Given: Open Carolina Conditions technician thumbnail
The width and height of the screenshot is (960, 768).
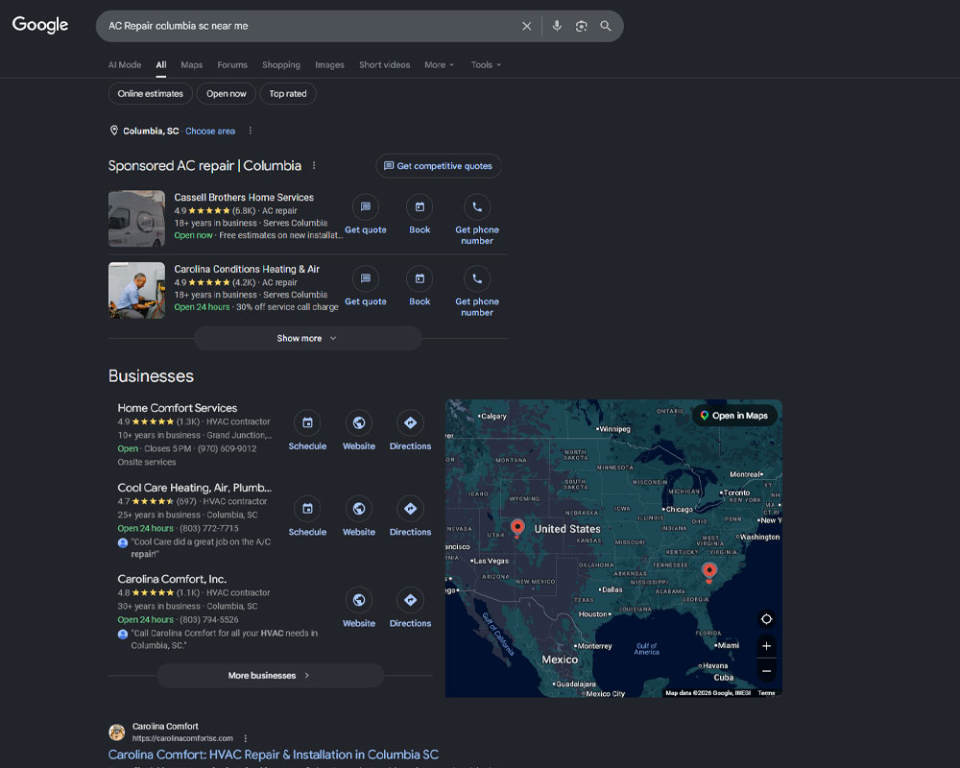Looking at the screenshot, I should [x=136, y=290].
